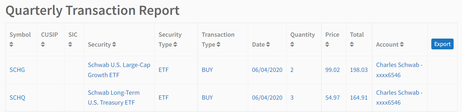This screenshot has width=462, height=112.
Task: Sort by Account column arrows
Action: click(x=402, y=44)
